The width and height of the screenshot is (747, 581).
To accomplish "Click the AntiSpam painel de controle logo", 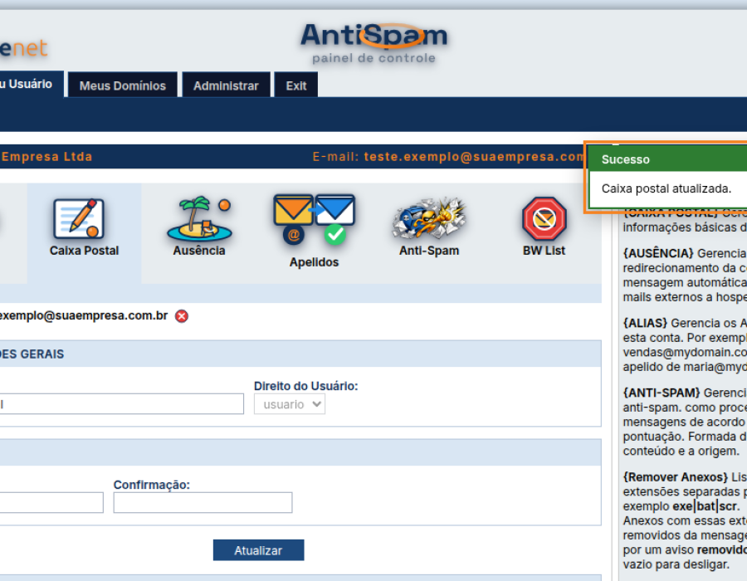I will 374,43.
